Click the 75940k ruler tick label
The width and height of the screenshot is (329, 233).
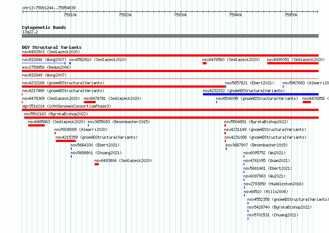pyautogui.click(x=235, y=15)
